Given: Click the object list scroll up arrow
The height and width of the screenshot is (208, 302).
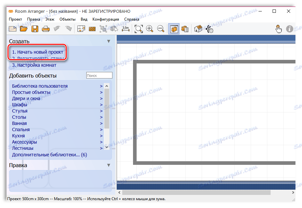Looking at the screenshot, I should point(107,86).
